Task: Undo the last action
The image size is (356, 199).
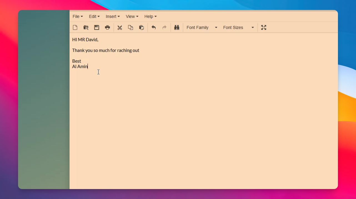Action: [x=154, y=27]
